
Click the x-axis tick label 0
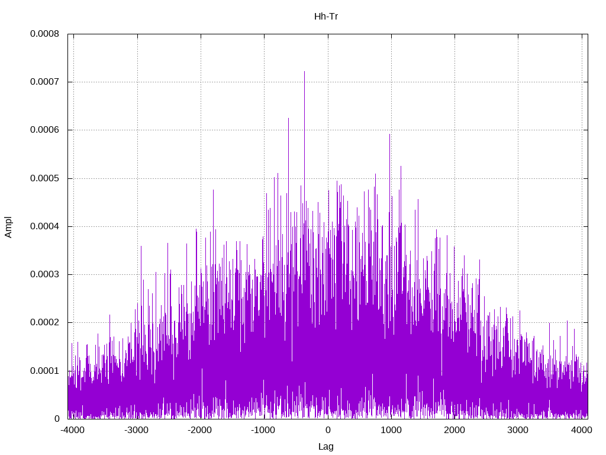tap(328, 430)
